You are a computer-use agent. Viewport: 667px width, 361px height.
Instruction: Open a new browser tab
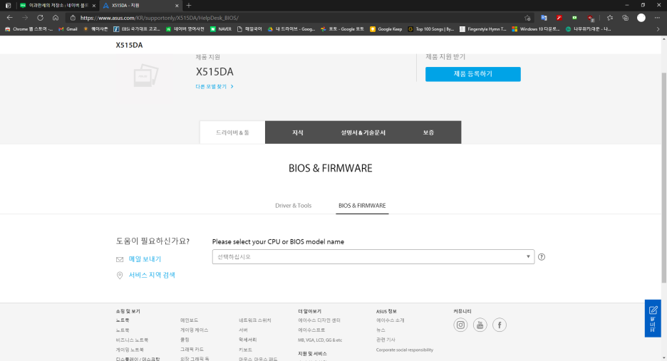188,6
